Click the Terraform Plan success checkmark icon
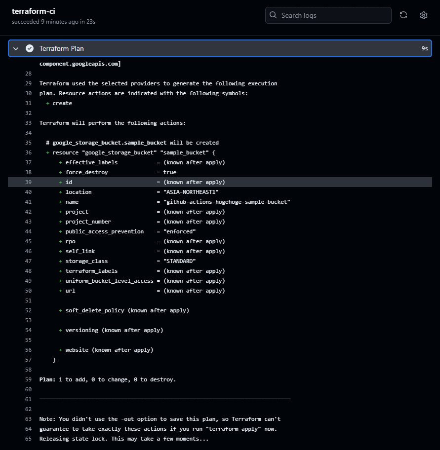Viewport: 440px width, 450px height. pyautogui.click(x=30, y=48)
